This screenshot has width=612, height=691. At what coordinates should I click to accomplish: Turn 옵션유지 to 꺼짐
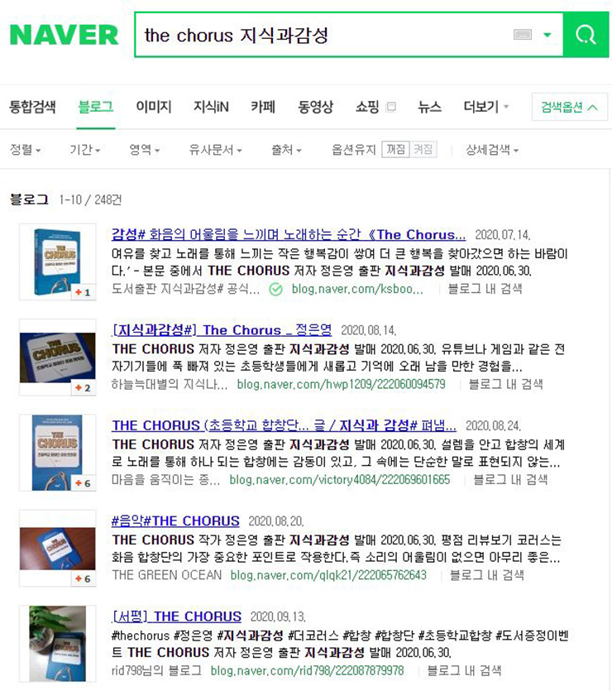click(396, 150)
